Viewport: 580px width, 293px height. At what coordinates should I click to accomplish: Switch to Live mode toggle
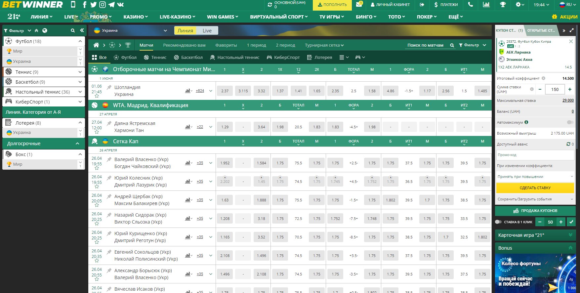[207, 31]
